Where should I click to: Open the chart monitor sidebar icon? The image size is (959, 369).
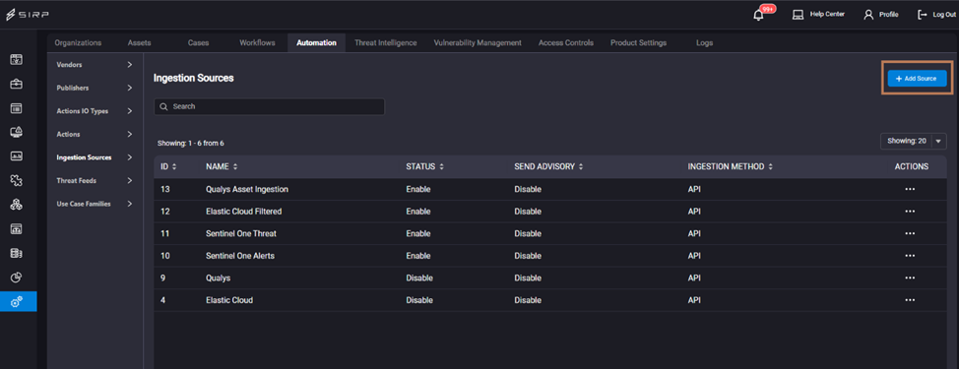[17, 155]
